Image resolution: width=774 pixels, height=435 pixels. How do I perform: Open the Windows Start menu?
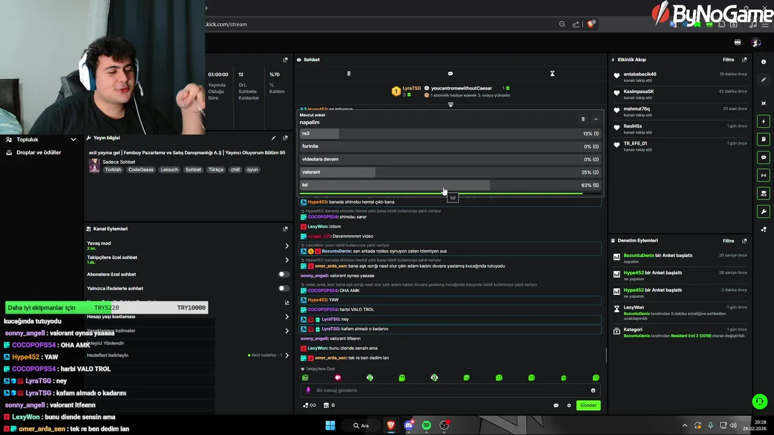330,425
